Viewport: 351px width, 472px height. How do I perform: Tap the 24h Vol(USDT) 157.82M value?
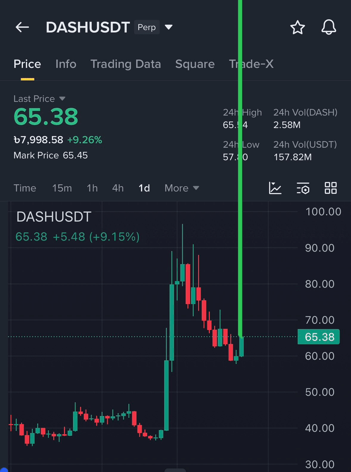[x=293, y=157]
